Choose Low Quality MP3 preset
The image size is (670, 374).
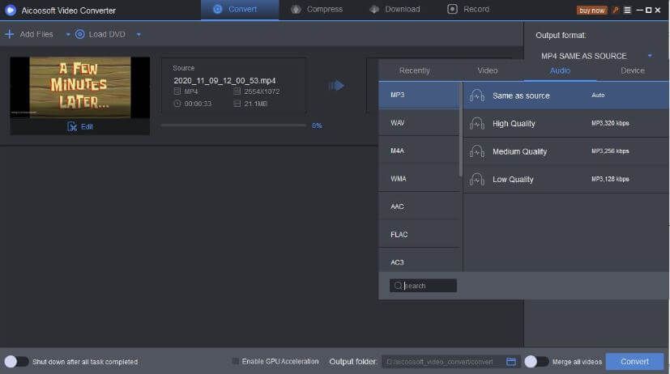tap(566, 180)
